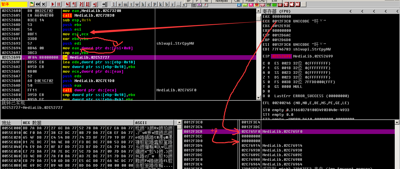Click the Execute till return icon
The height and width of the screenshot is (169, 400).
pyautogui.click(x=95, y=4)
